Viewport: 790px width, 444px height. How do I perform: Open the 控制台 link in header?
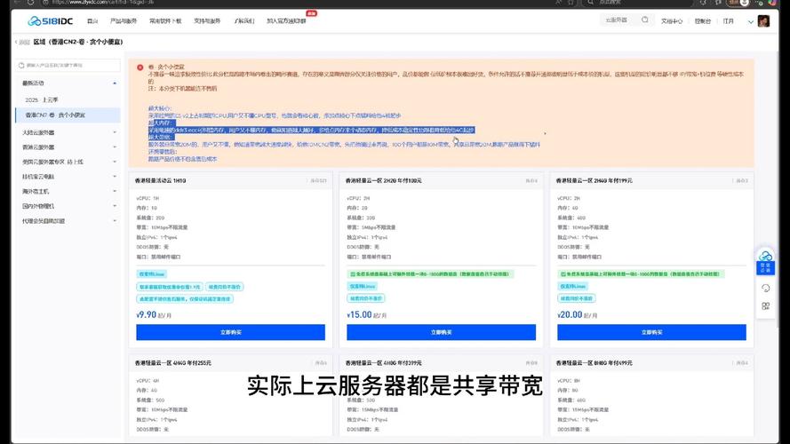click(x=702, y=21)
